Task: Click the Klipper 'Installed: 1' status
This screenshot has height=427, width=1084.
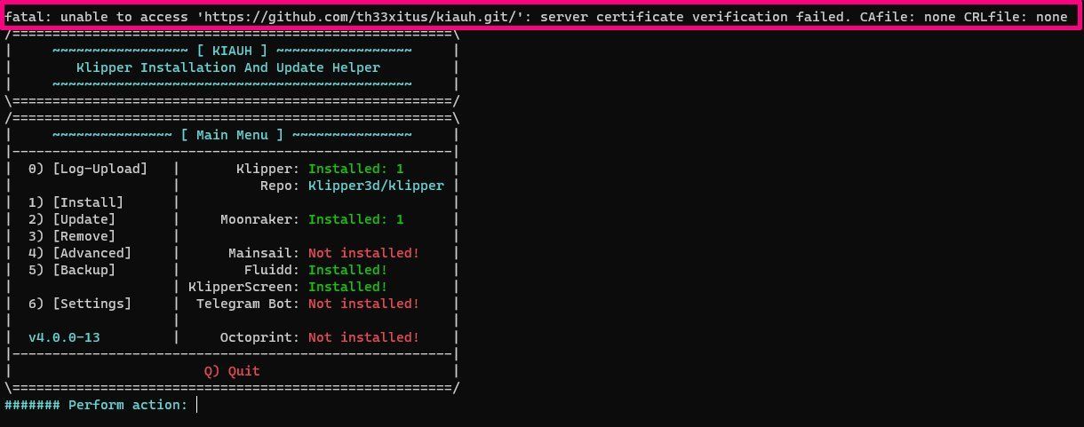Action: click(356, 169)
